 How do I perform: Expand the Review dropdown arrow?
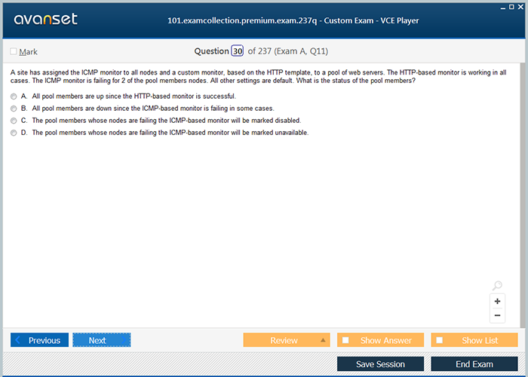[x=324, y=340]
